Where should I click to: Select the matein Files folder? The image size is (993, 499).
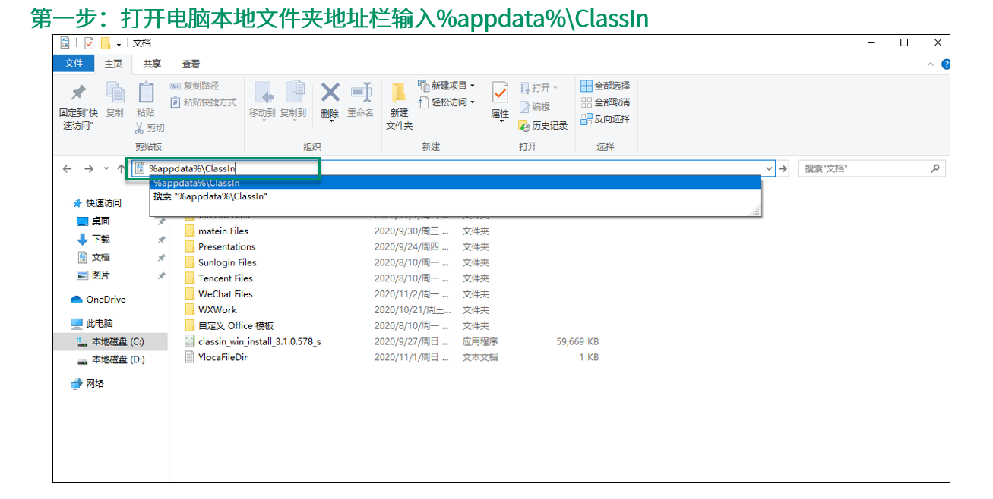[x=217, y=231]
